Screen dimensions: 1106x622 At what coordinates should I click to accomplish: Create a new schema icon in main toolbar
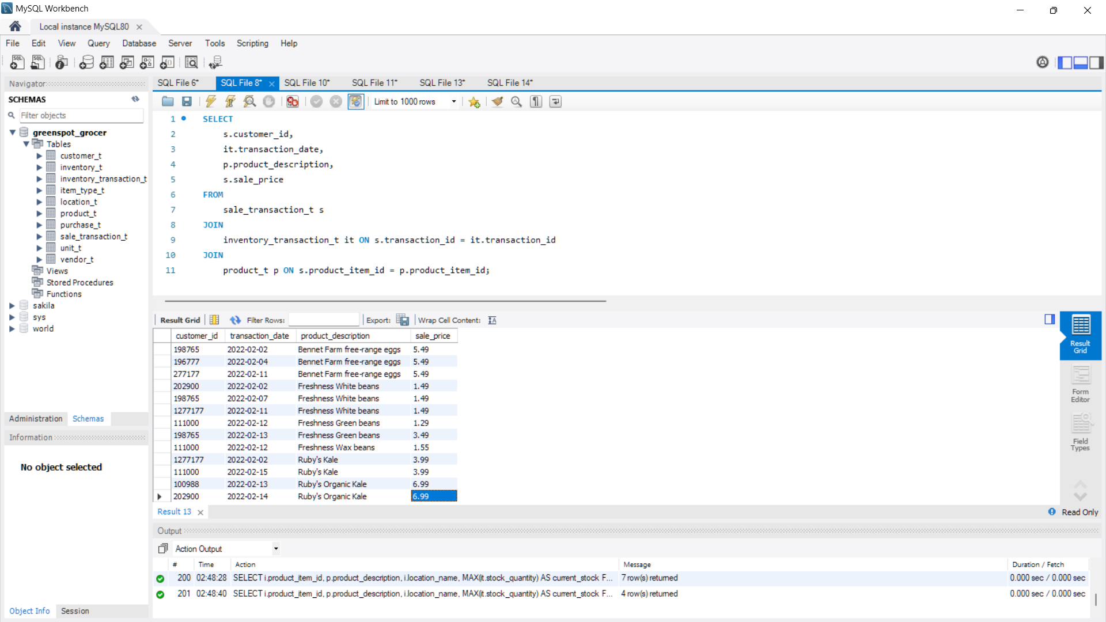[86, 62]
